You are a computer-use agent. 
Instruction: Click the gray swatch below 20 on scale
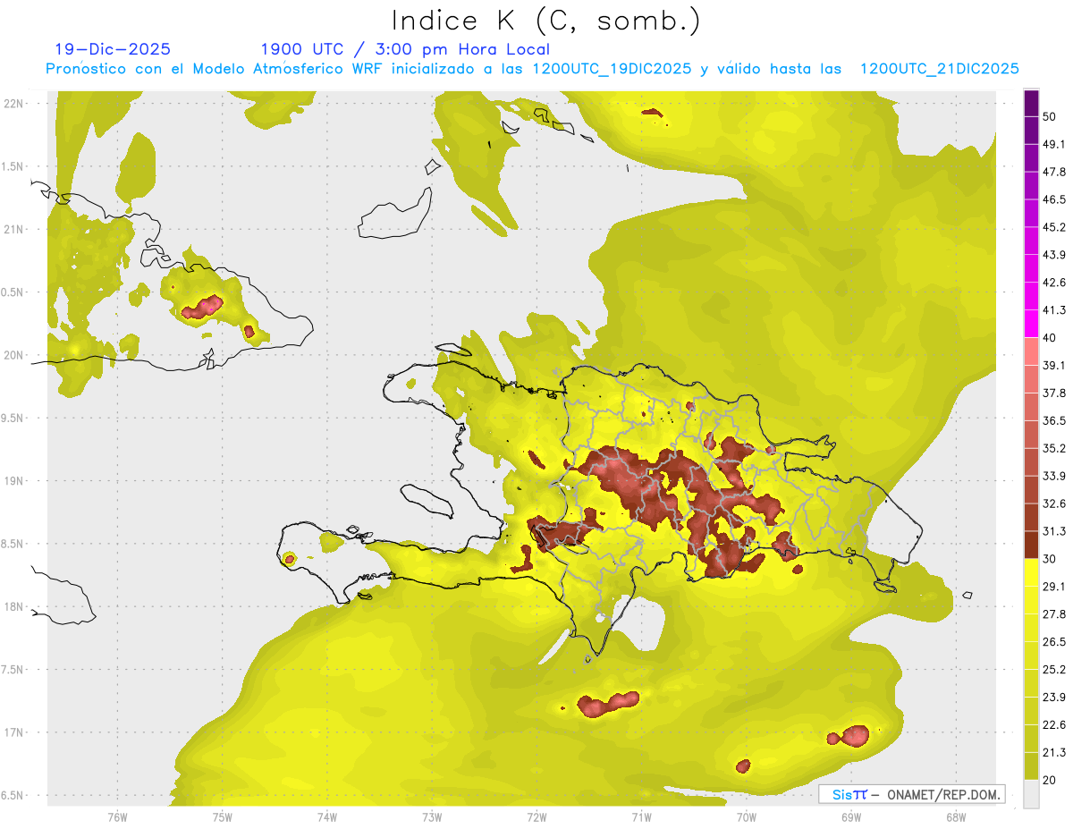(1031, 794)
